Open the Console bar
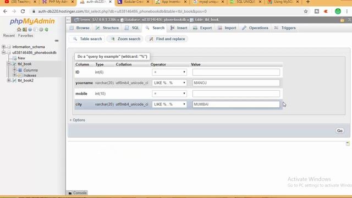 pos(77,193)
